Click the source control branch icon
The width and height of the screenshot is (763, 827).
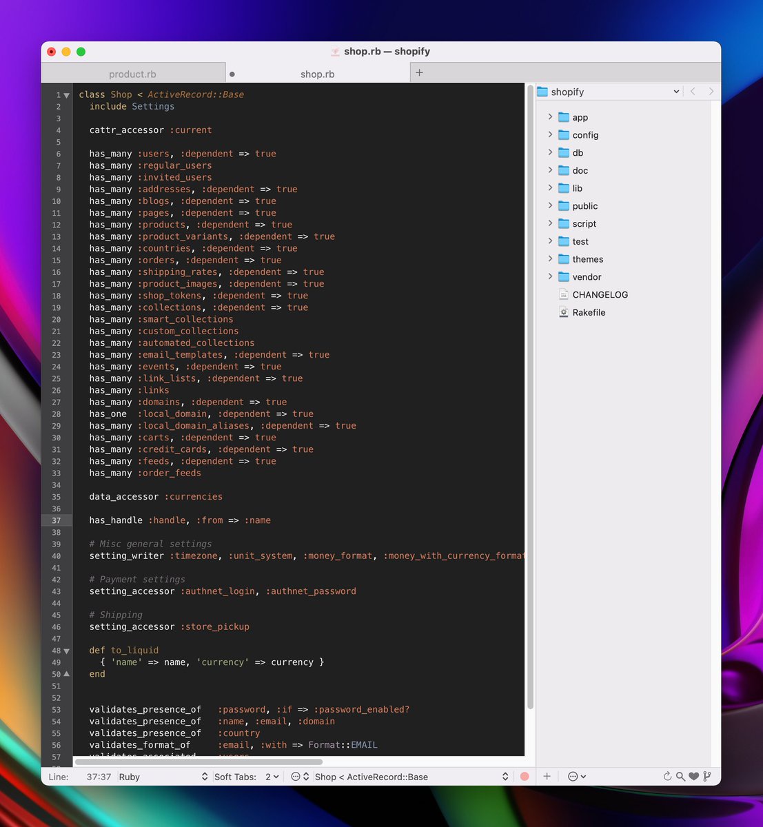point(707,777)
